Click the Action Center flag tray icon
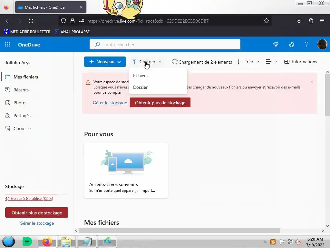The height and width of the screenshot is (248, 330). click(282, 242)
